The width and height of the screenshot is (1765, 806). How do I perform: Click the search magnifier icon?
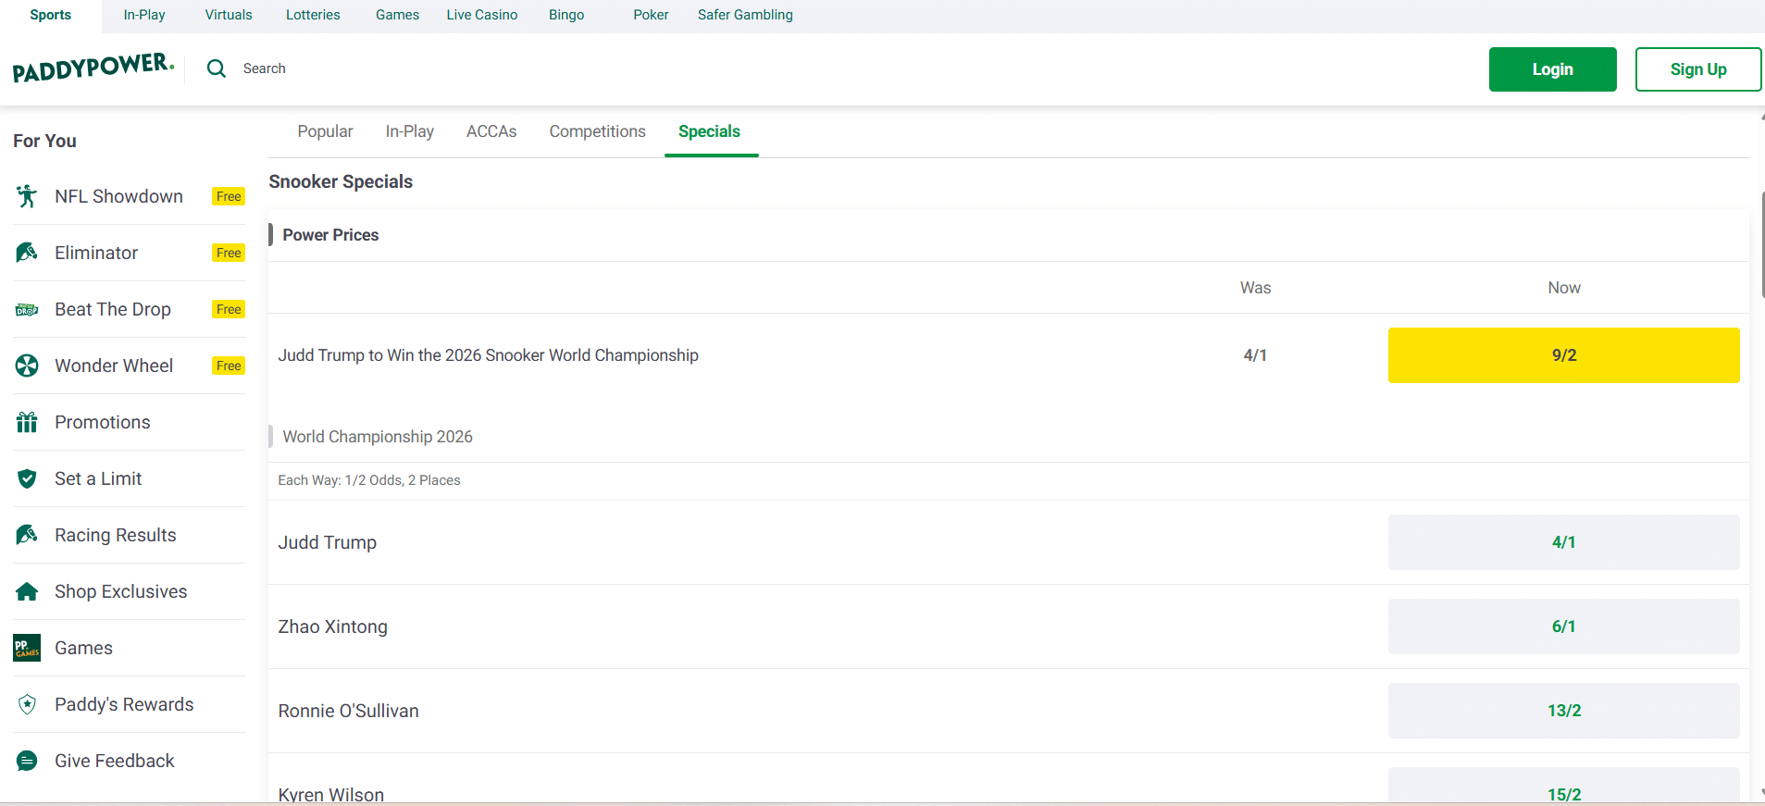pos(217,68)
